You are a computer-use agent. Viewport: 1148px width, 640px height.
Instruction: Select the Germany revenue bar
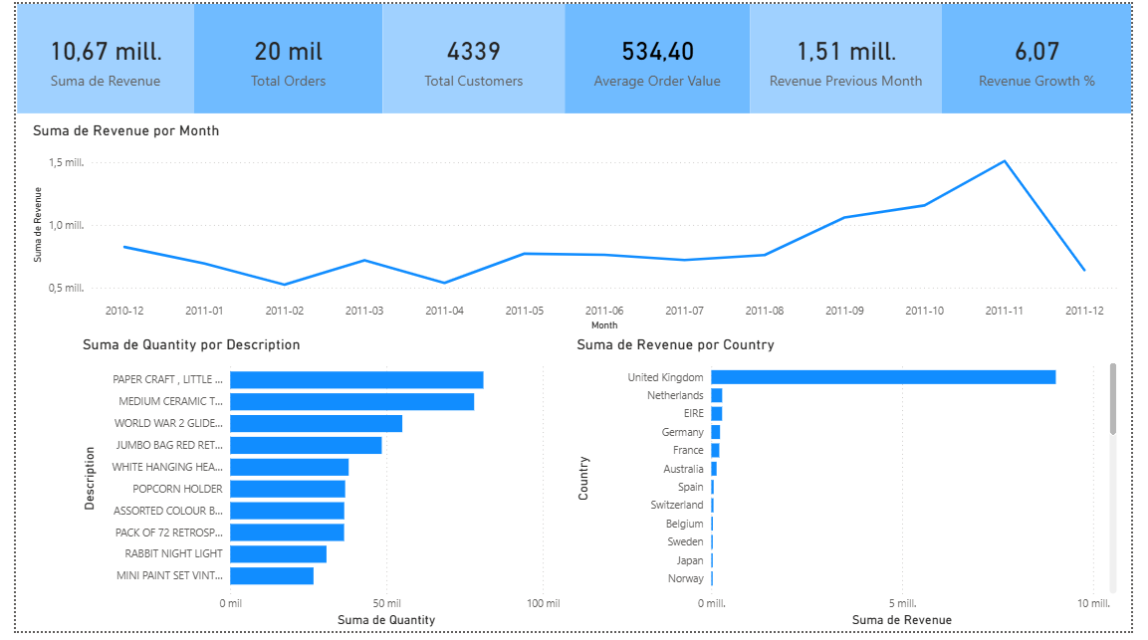pyautogui.click(x=716, y=432)
